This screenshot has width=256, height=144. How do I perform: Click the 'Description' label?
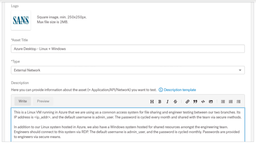click(20, 83)
